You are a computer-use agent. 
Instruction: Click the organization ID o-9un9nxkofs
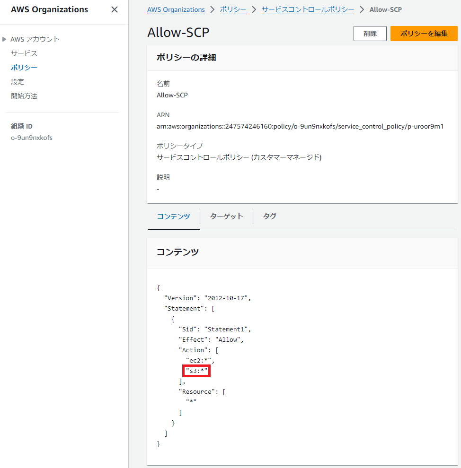[32, 138]
